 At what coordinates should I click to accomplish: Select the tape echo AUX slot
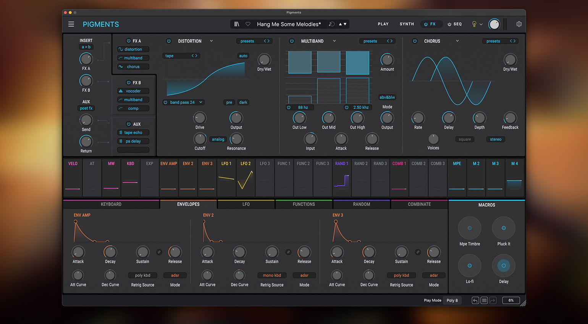[133, 133]
